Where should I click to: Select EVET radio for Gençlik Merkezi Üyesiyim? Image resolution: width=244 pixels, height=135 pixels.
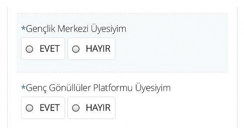pyautogui.click(x=29, y=49)
